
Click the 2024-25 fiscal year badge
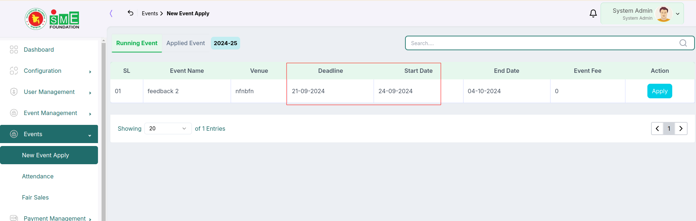[x=226, y=43]
